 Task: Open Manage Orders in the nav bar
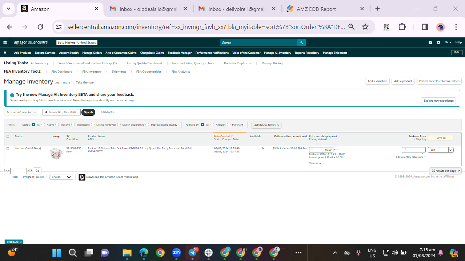pos(92,53)
